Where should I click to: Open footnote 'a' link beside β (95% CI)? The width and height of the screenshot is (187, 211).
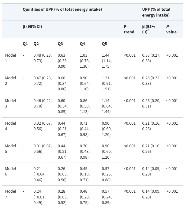(x=148, y=30)
